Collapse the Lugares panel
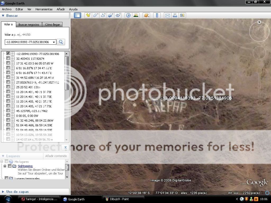 coord(3,156)
